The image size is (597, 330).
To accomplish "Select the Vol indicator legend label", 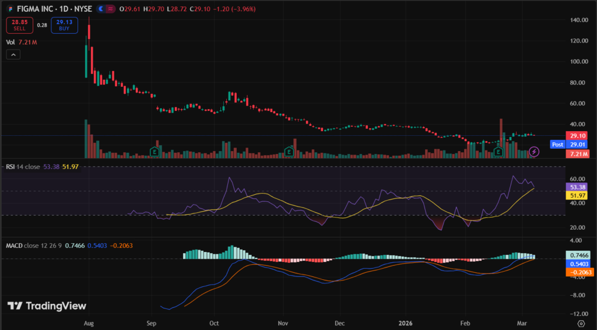I will click(x=10, y=42).
